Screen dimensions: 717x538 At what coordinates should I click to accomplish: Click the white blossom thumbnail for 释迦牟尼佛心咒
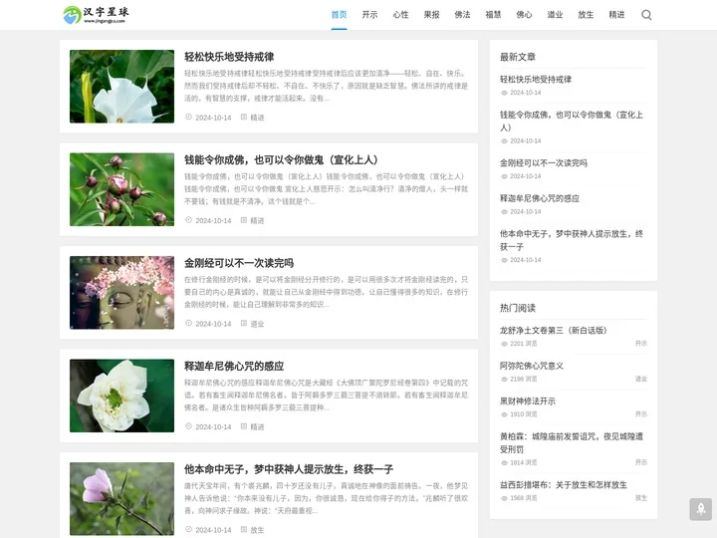(x=121, y=396)
